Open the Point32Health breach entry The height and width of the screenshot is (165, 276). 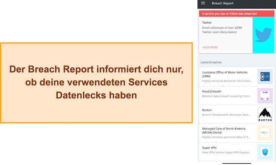pyautogui.click(x=237, y=96)
